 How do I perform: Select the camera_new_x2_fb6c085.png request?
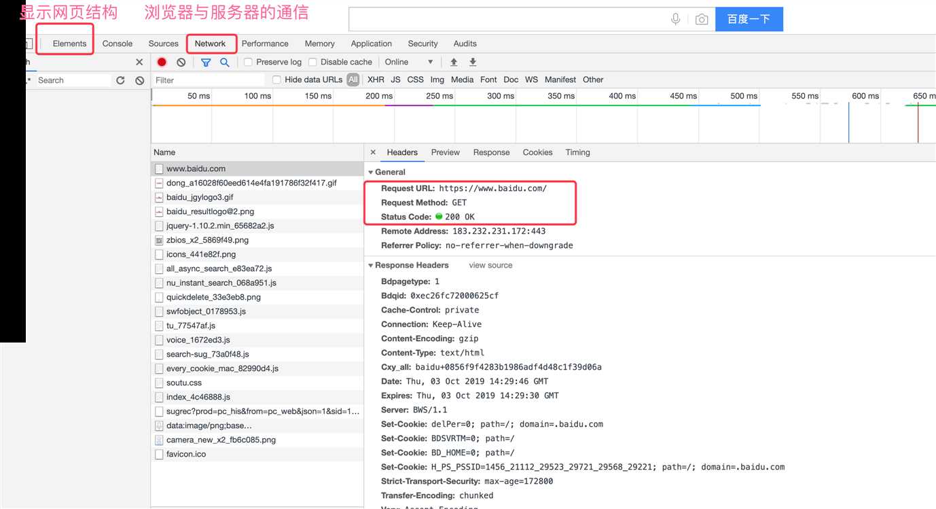coord(257,440)
